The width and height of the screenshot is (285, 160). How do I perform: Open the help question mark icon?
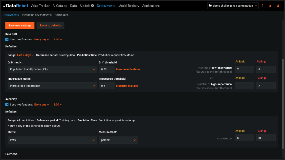pyautogui.click(x=262, y=6)
